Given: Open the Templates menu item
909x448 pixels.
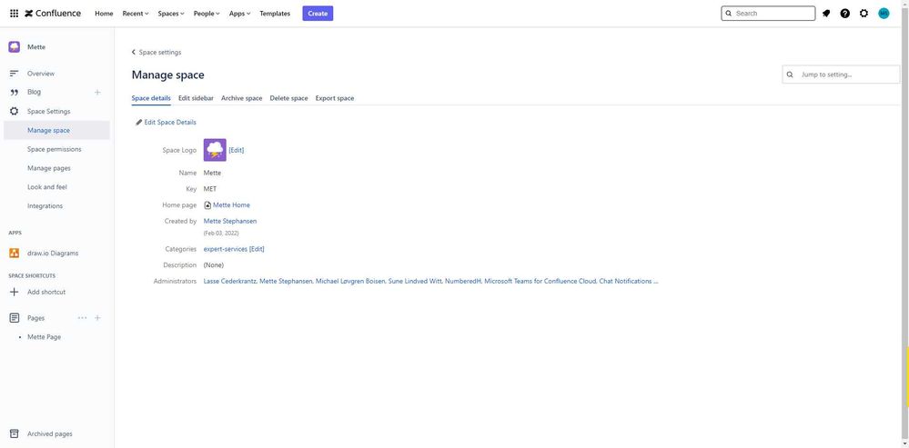Looking at the screenshot, I should 275,14.
